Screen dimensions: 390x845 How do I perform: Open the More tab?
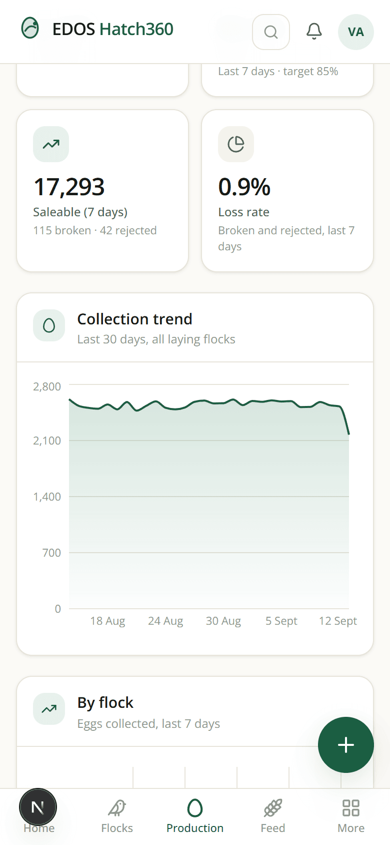click(x=351, y=817)
